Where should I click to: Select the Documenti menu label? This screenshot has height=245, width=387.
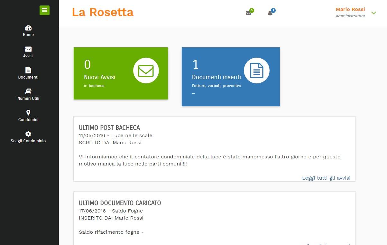coord(28,77)
